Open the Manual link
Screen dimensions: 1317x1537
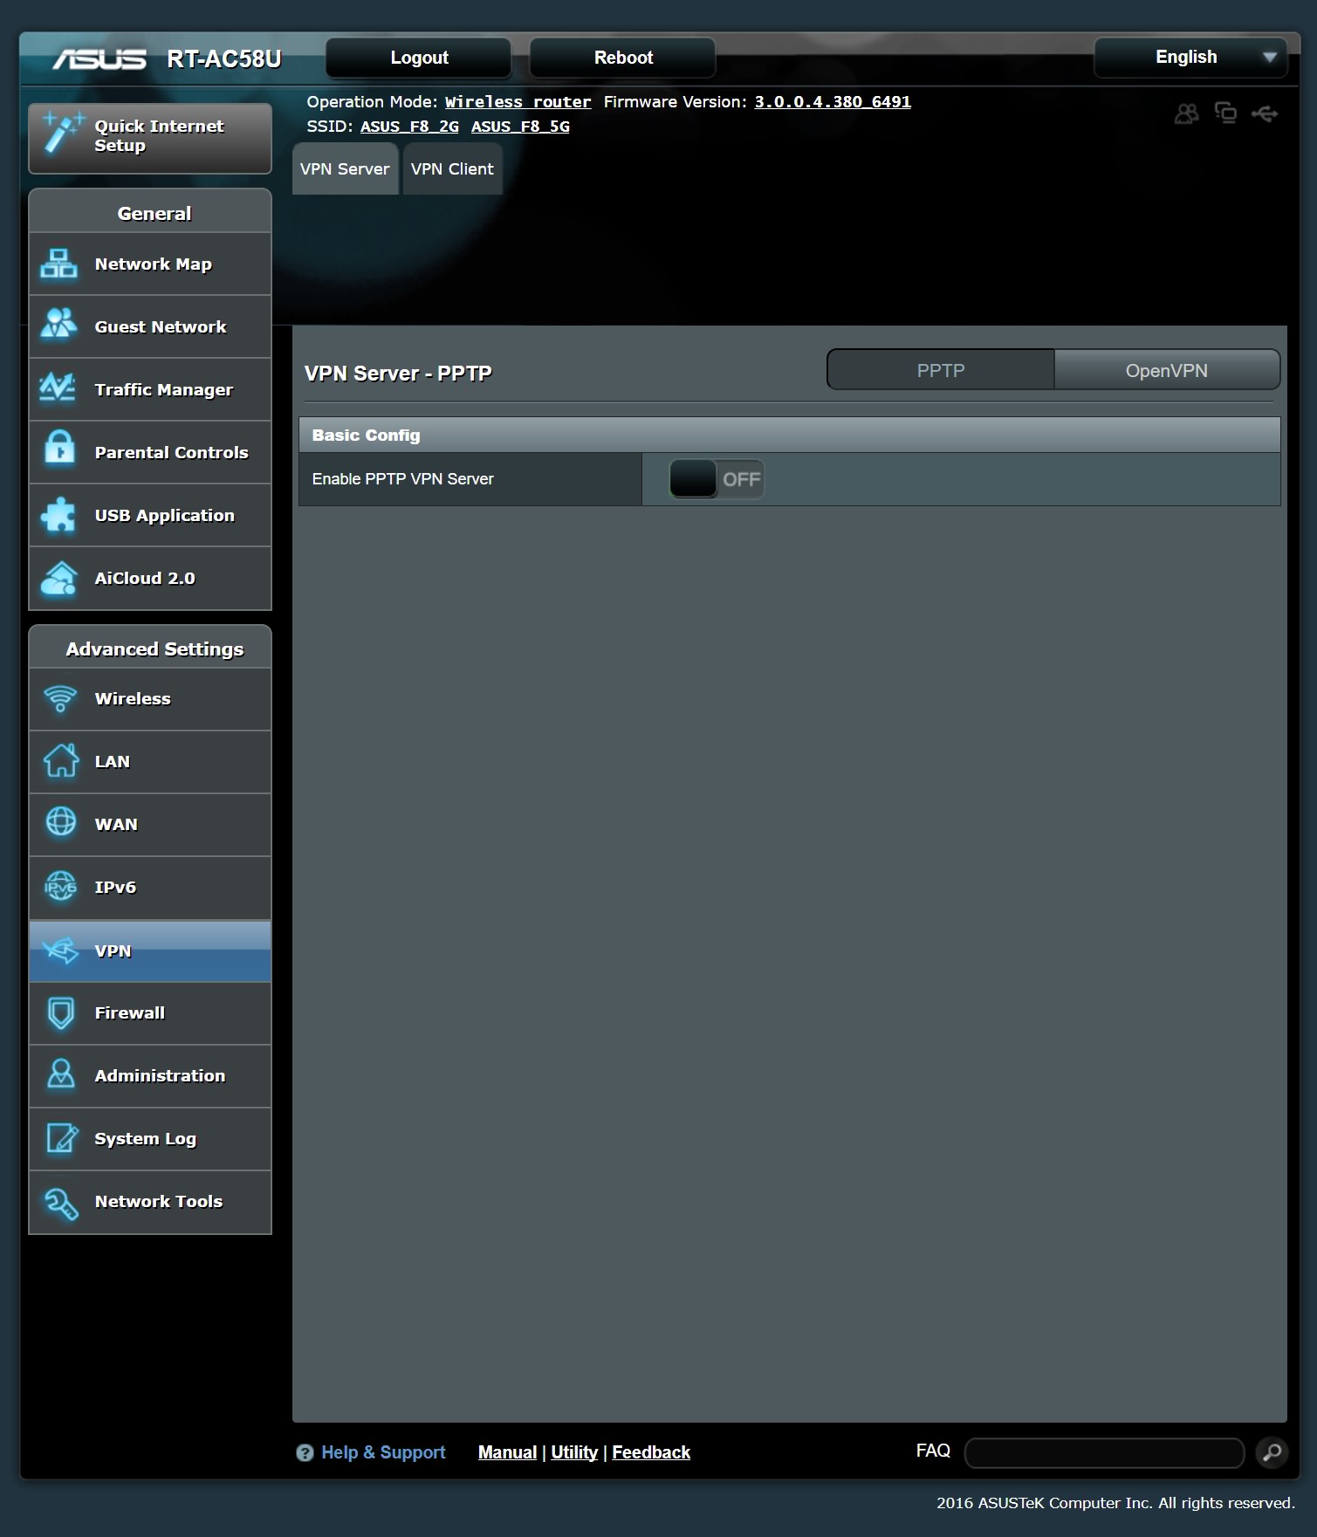[507, 1452]
